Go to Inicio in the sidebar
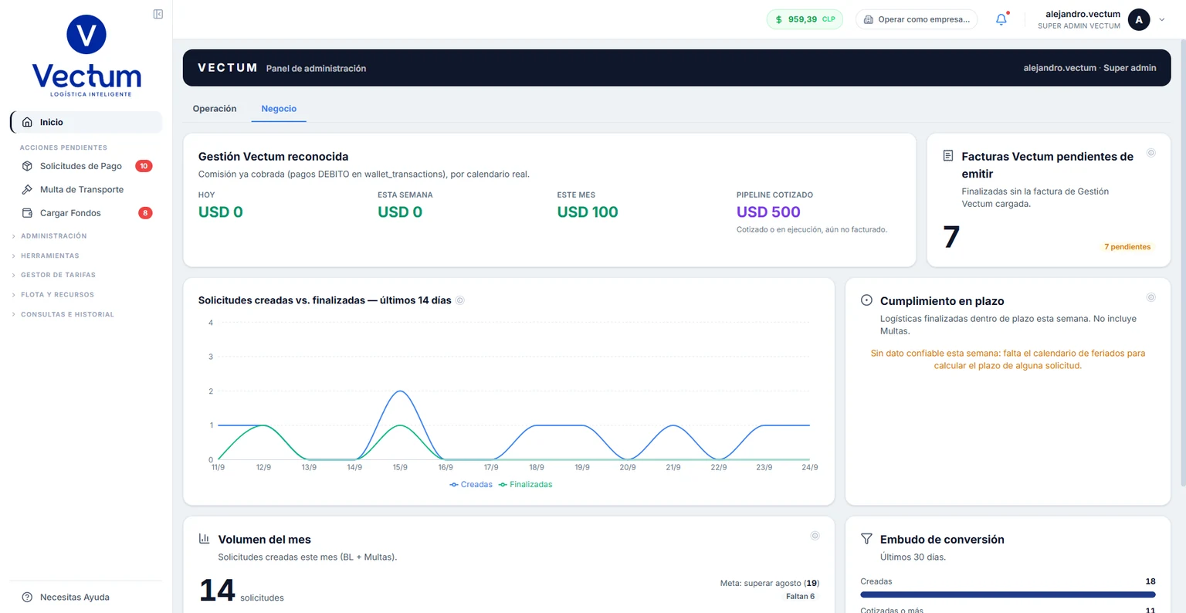Image resolution: width=1186 pixels, height=613 pixels. (86, 122)
